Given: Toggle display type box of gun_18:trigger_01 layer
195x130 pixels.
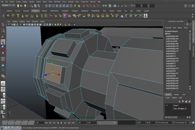Looking at the screenshot, I should (170, 109).
